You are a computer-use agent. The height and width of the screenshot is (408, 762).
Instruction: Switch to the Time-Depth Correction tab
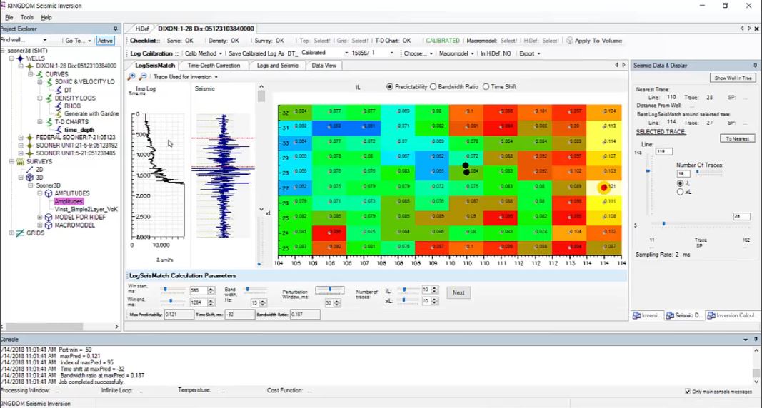coord(214,66)
